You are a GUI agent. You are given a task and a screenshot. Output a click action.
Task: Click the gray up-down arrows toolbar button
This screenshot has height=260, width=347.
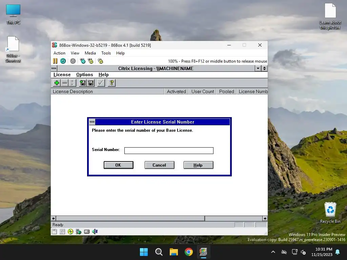click(x=73, y=83)
